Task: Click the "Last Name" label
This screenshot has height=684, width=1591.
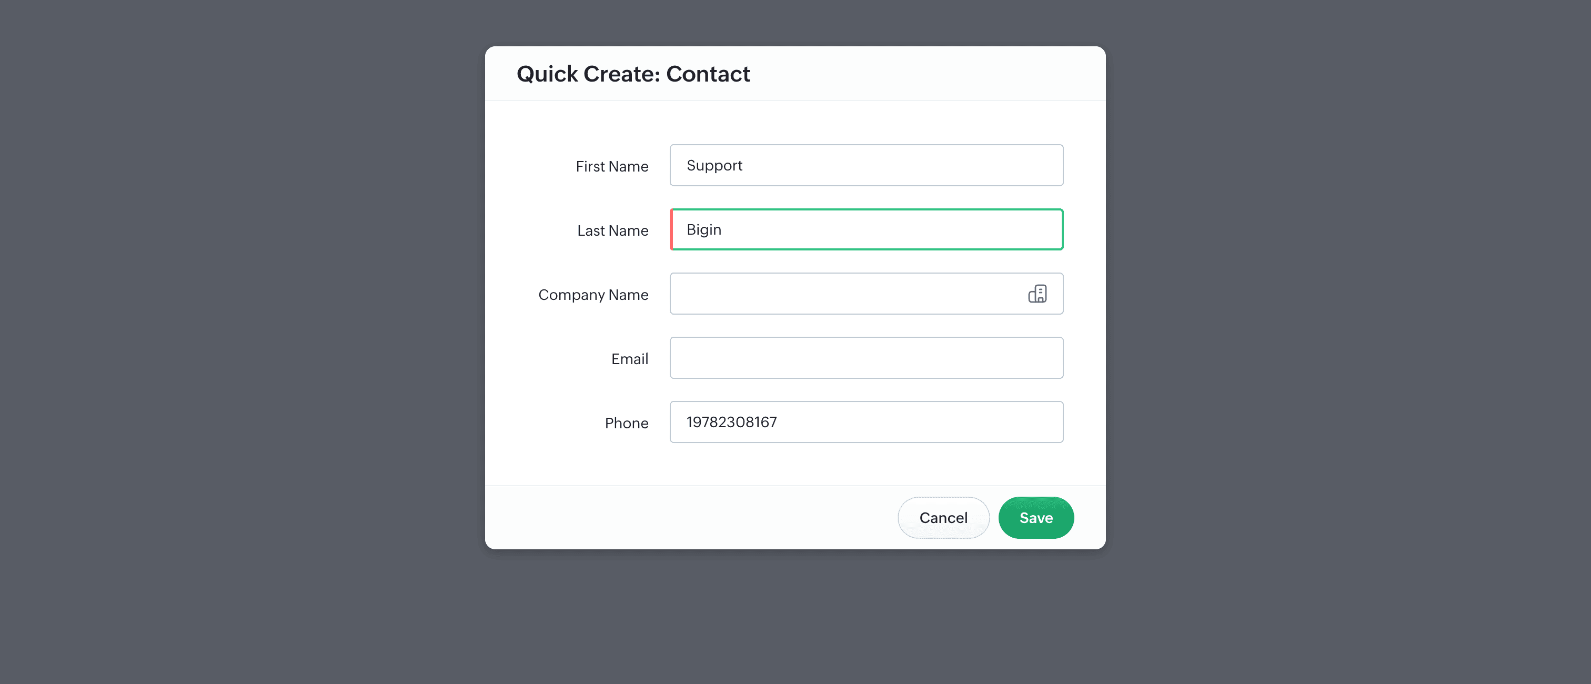Action: (x=612, y=231)
